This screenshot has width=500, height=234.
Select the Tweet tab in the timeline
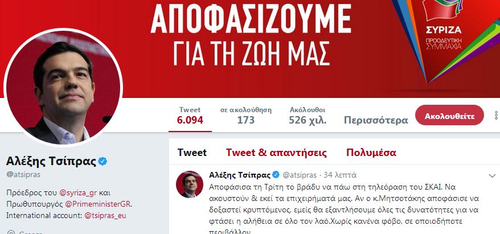[x=192, y=153]
